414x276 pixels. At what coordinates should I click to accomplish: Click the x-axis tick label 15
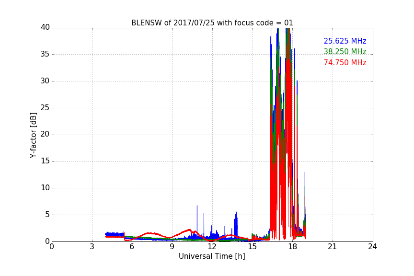[x=252, y=247]
